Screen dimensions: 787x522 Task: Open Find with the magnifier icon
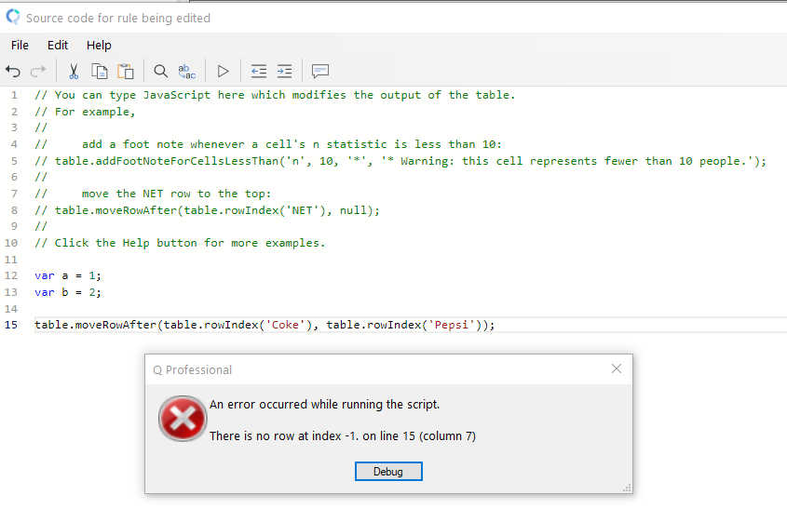tap(160, 71)
